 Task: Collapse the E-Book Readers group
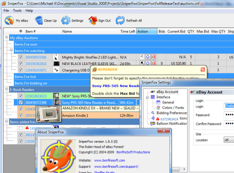click(x=6, y=89)
